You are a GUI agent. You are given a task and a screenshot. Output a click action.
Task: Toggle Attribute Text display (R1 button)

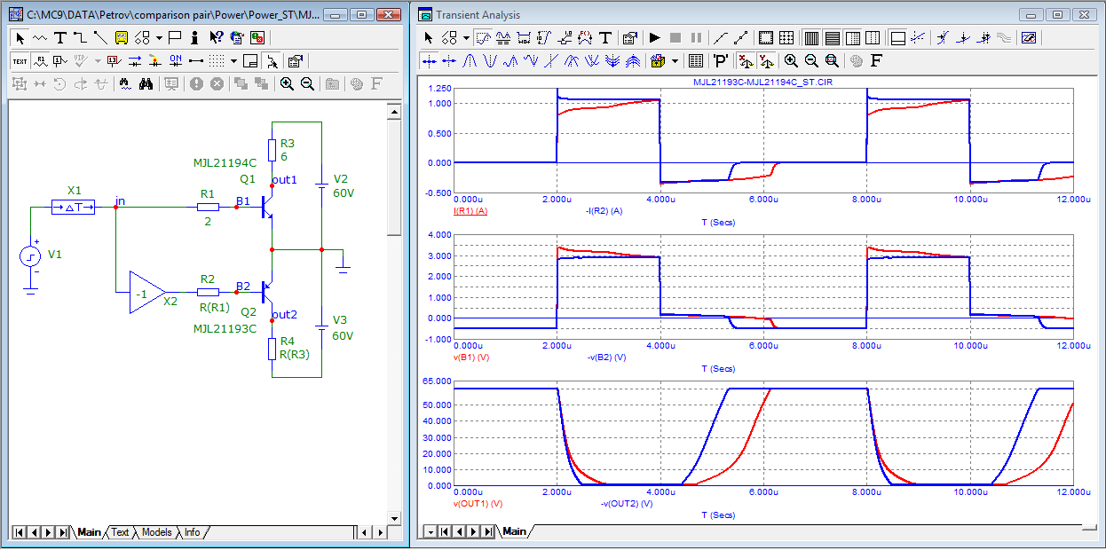tap(41, 61)
